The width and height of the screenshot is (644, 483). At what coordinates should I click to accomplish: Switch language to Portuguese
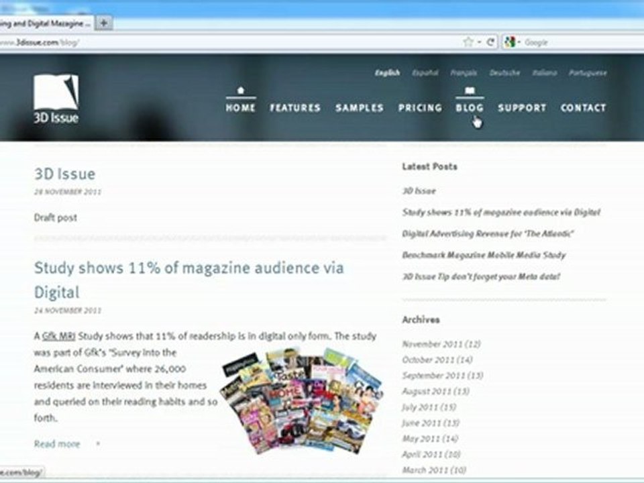point(588,72)
